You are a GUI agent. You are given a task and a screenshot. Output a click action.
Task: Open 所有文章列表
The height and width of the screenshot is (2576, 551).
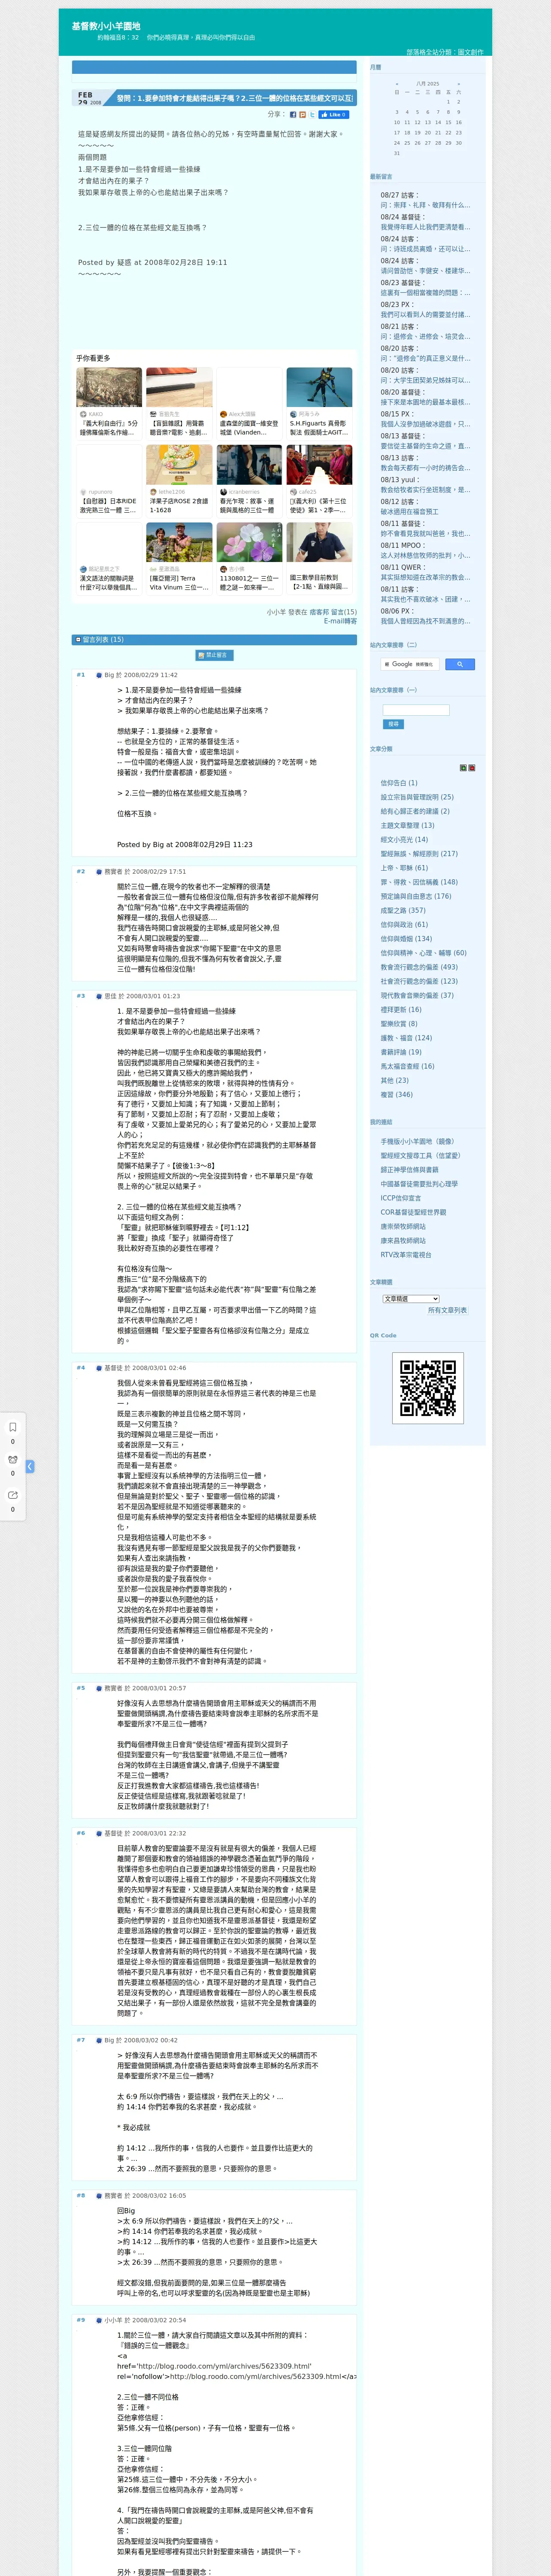click(x=447, y=1310)
